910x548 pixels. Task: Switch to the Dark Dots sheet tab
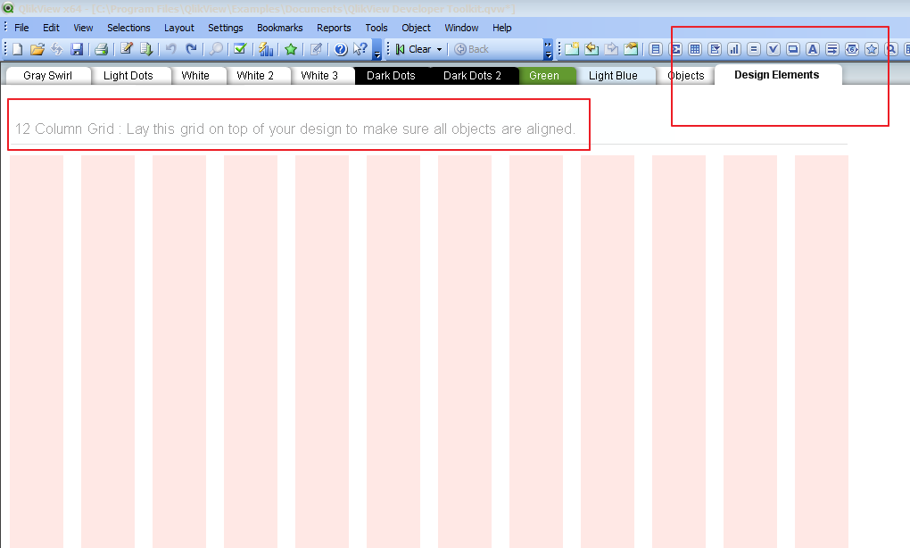[391, 76]
